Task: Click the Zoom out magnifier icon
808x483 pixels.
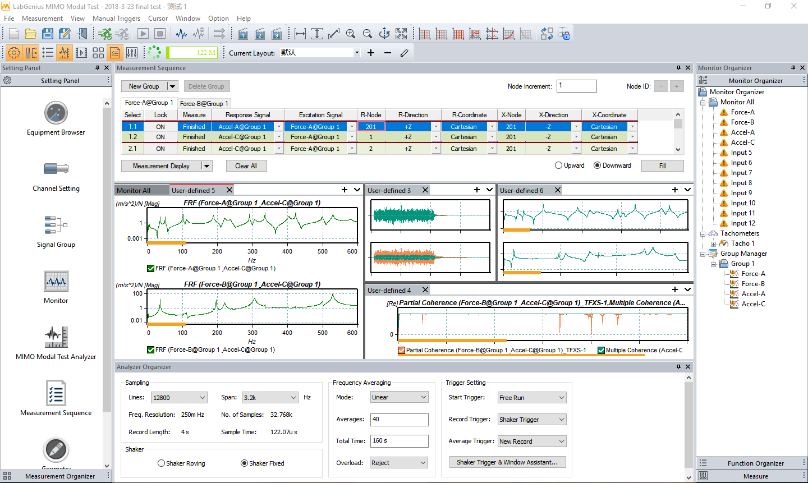Action: [x=368, y=34]
